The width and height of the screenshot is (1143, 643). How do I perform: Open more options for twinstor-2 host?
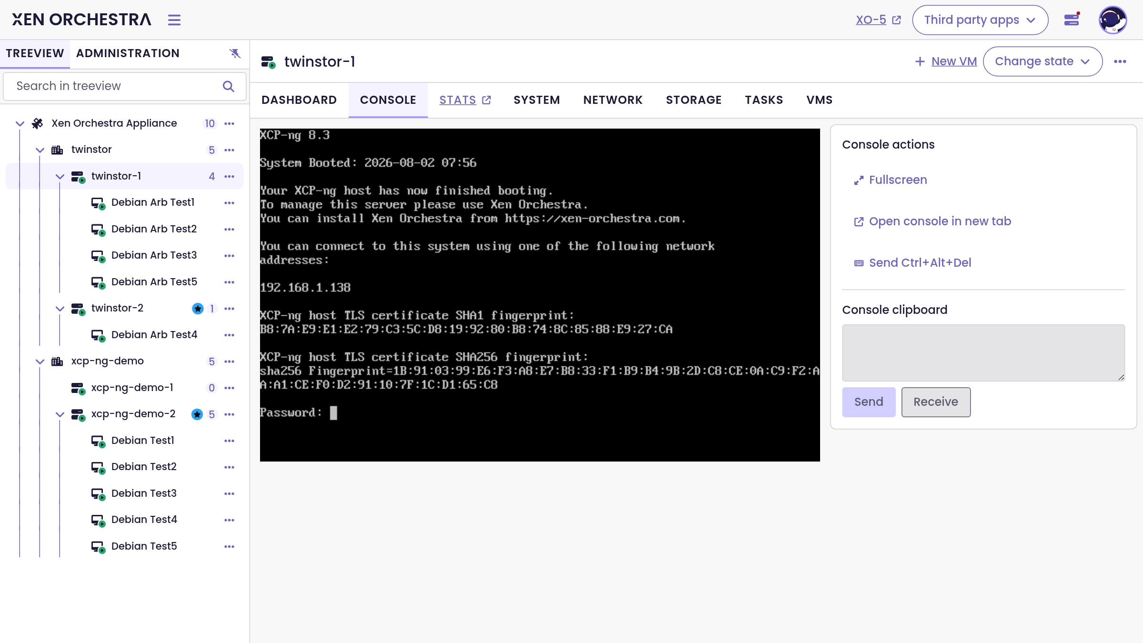[230, 309]
